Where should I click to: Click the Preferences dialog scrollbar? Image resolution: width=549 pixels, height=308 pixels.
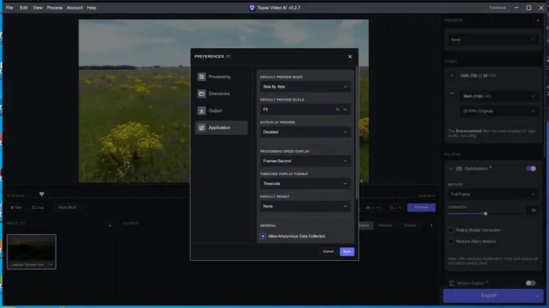(x=356, y=133)
